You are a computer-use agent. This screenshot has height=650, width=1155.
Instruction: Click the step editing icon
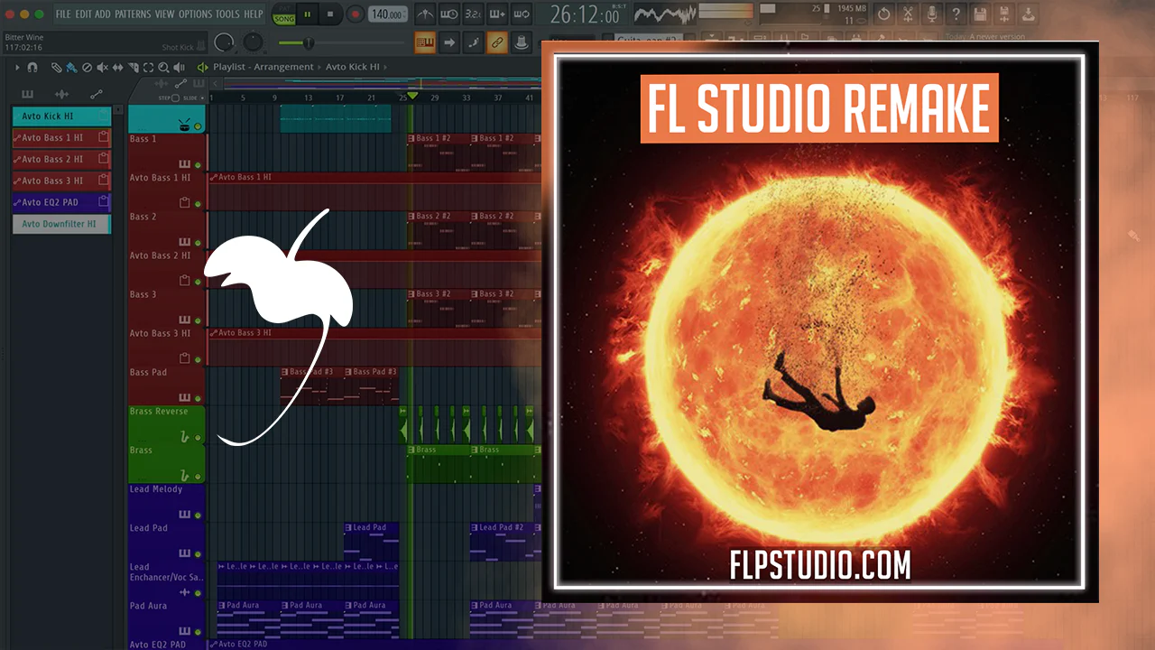[x=473, y=42]
